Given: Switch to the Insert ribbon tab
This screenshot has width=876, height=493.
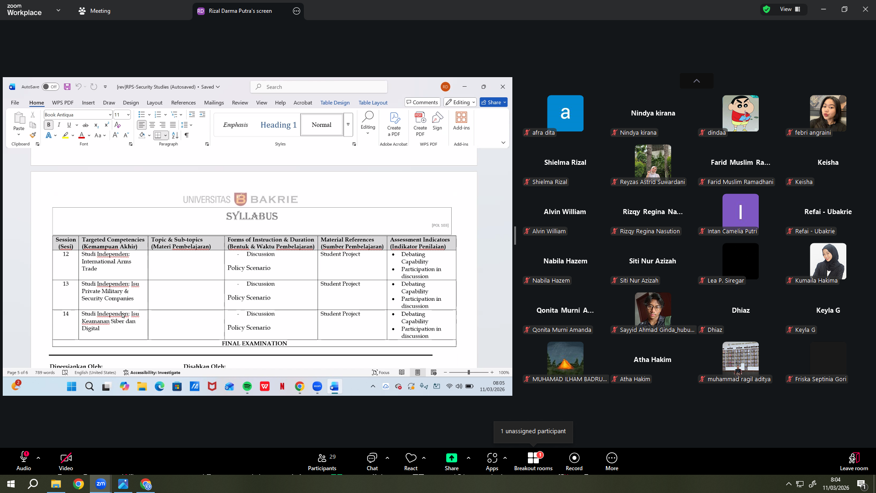Looking at the screenshot, I should pyautogui.click(x=89, y=103).
